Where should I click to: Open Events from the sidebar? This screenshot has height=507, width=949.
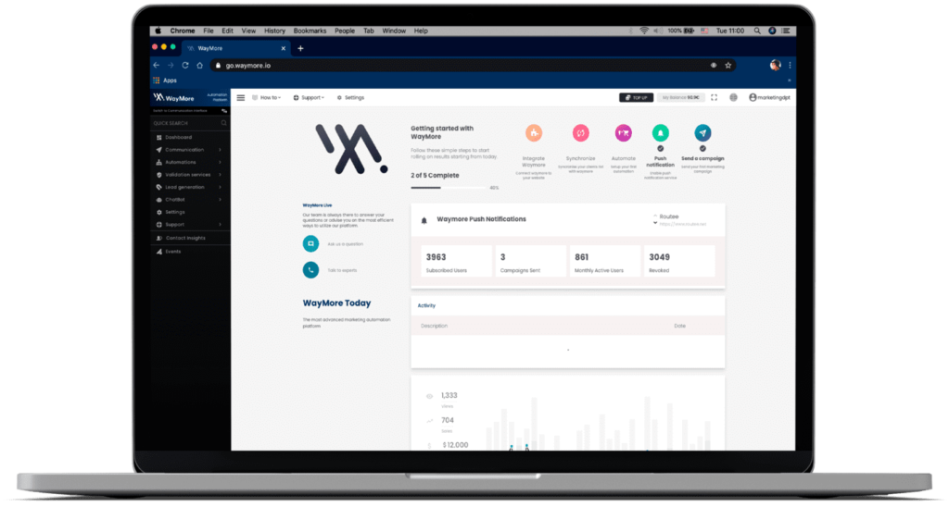tap(170, 252)
